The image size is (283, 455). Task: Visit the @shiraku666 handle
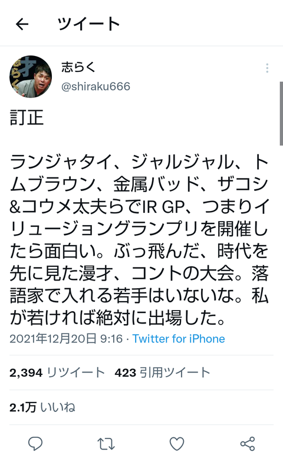point(96,87)
